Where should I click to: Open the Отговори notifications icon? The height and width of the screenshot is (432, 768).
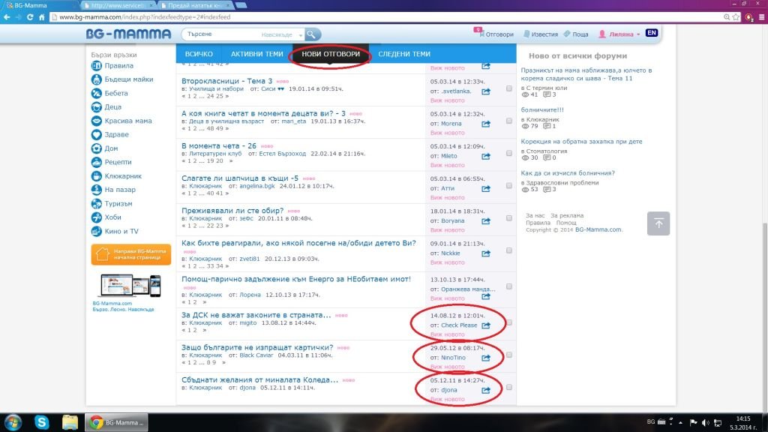click(x=479, y=34)
